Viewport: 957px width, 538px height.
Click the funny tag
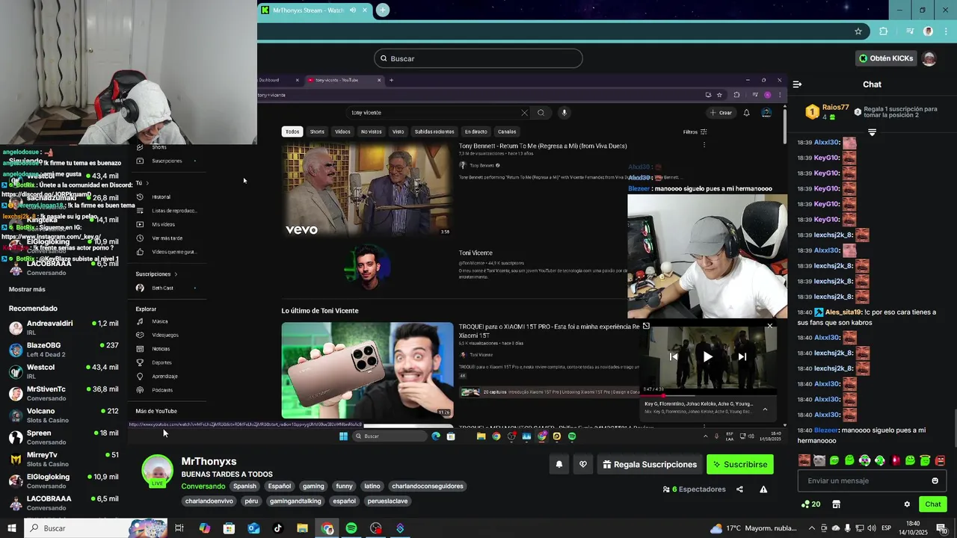point(344,486)
